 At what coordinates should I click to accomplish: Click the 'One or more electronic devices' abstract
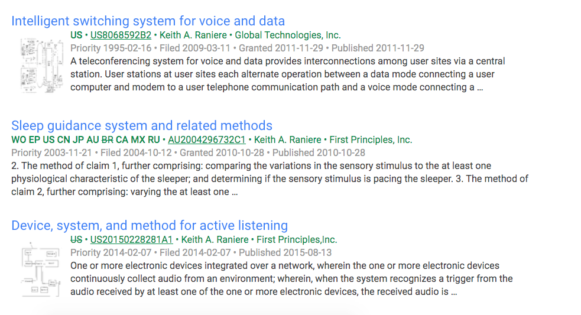(291, 279)
